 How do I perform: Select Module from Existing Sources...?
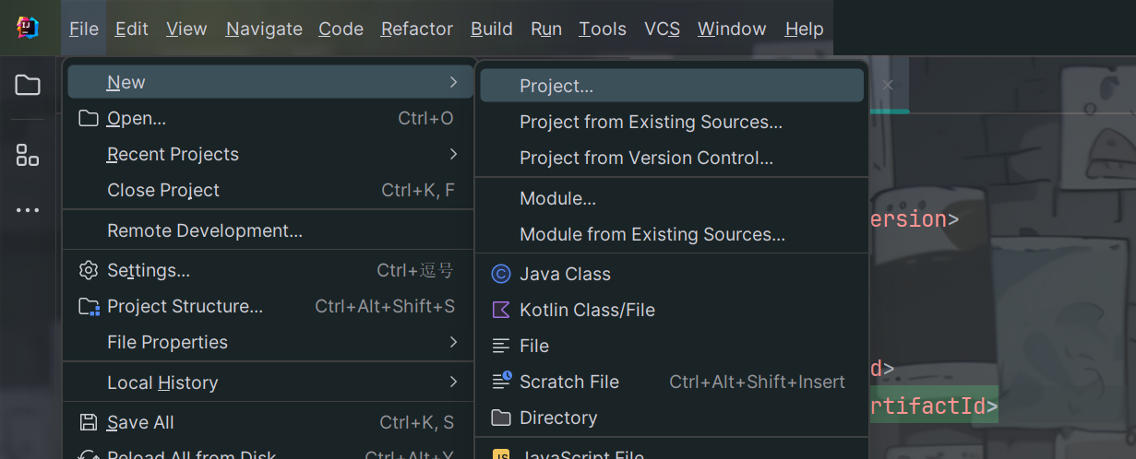point(652,234)
